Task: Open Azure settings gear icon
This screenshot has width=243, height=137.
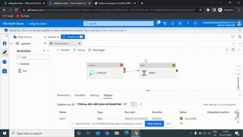Action: pos(180,24)
